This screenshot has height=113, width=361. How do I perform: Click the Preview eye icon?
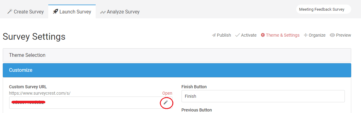(x=332, y=35)
